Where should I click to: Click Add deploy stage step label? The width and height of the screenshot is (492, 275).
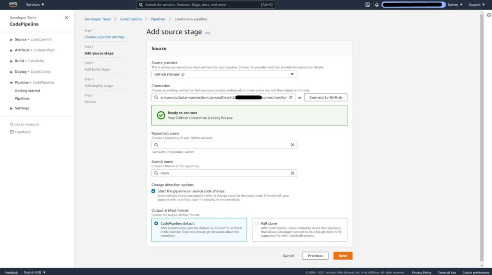tap(98, 85)
